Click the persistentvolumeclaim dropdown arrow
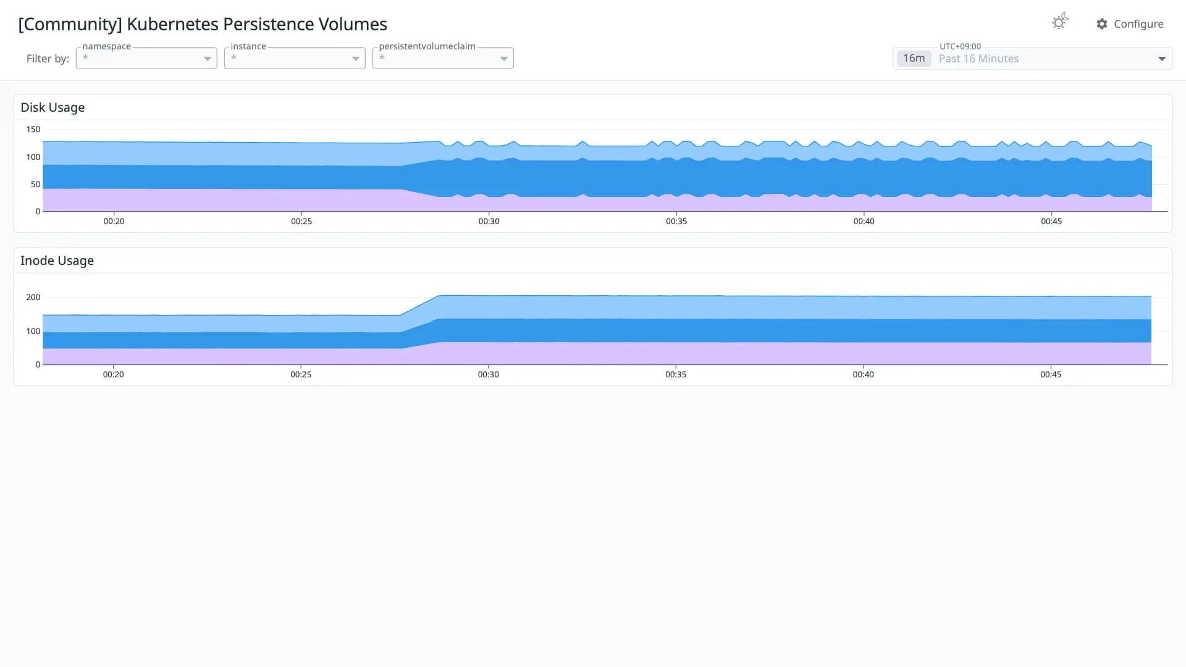The image size is (1186, 667). pyautogui.click(x=504, y=59)
